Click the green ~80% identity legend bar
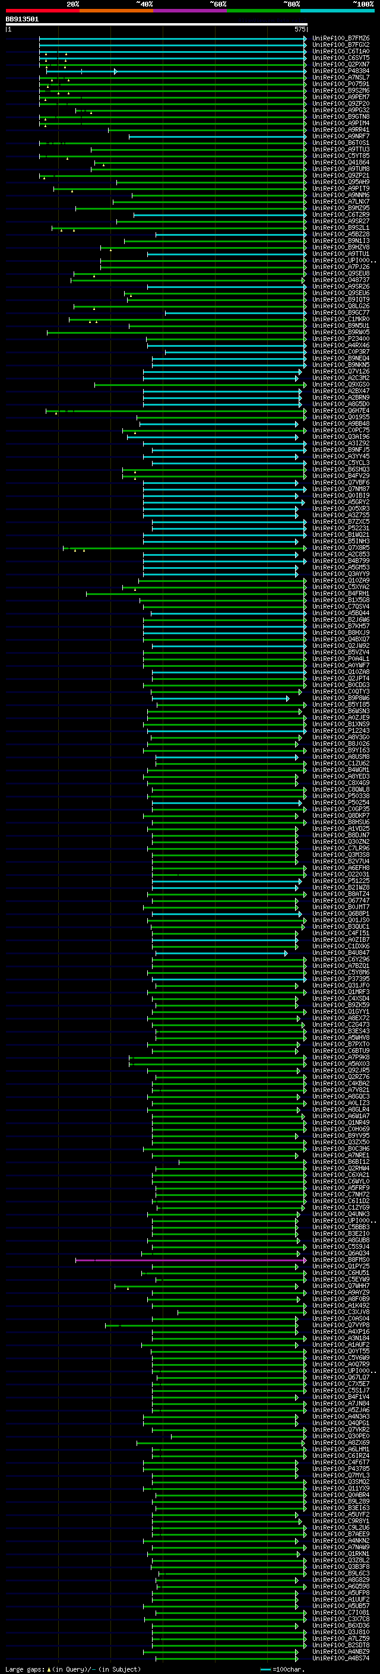 click(264, 11)
